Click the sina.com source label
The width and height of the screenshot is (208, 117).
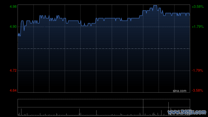tap(179, 91)
